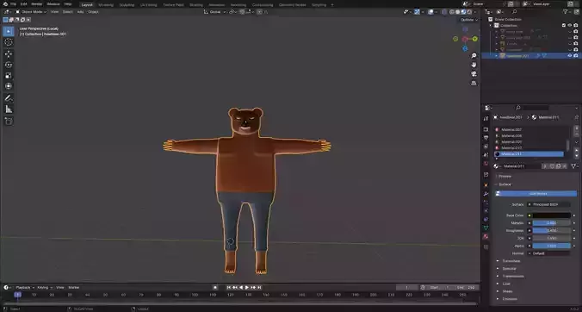Play the animation forward
The width and height of the screenshot is (582, 312).
point(247,288)
